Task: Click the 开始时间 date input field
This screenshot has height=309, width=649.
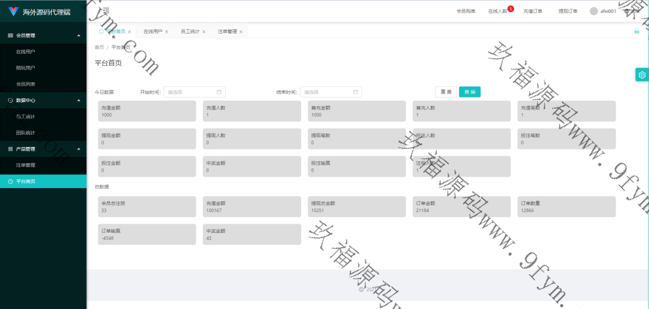Action: [x=194, y=92]
